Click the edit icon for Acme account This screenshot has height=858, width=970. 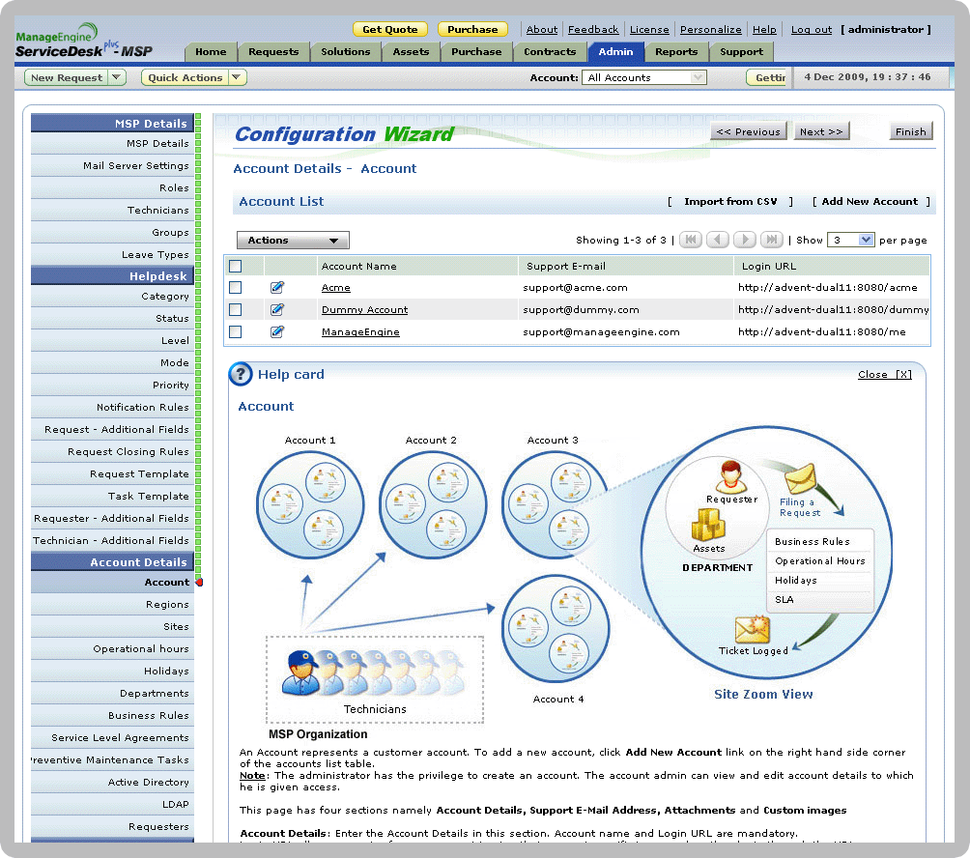coord(277,287)
